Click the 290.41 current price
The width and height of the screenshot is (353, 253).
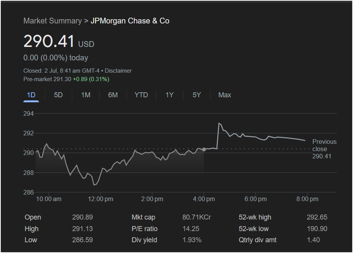pos(49,41)
